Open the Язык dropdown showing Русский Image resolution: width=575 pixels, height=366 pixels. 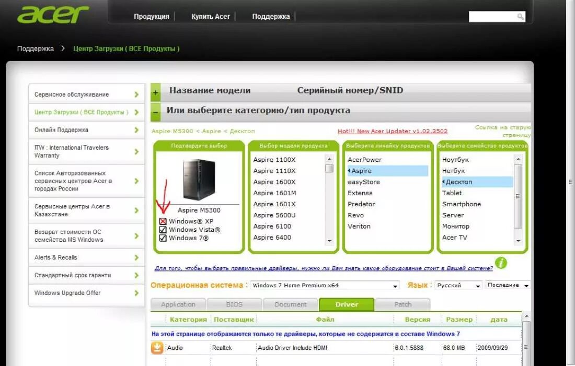(x=458, y=286)
